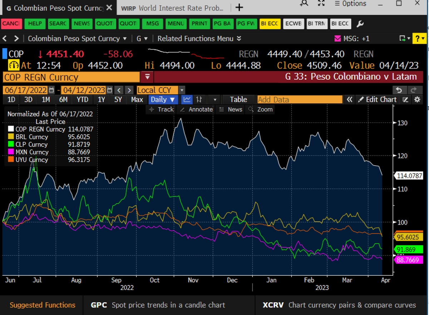
Task: Shift date range forward with right chevron
Action: click(x=129, y=90)
